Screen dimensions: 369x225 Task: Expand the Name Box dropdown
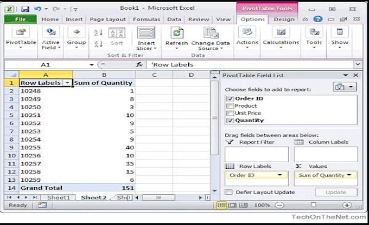pyautogui.click(x=92, y=65)
